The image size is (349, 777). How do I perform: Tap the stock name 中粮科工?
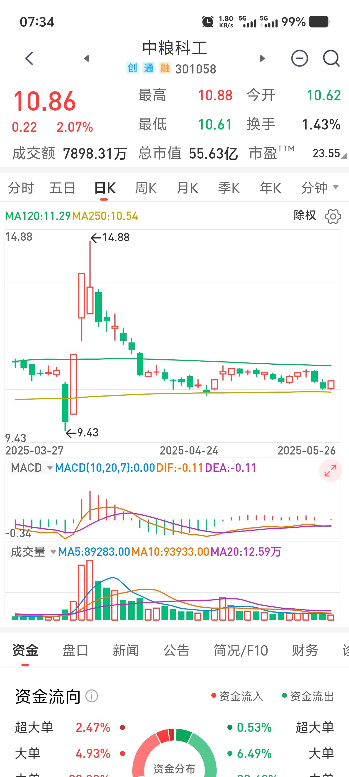(174, 48)
